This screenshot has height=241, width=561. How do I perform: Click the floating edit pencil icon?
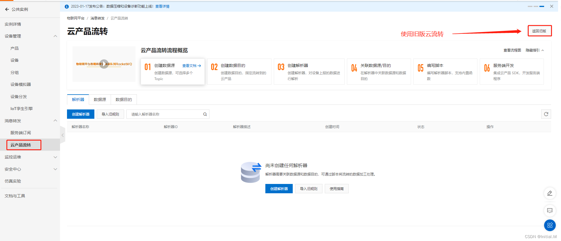[550, 193]
